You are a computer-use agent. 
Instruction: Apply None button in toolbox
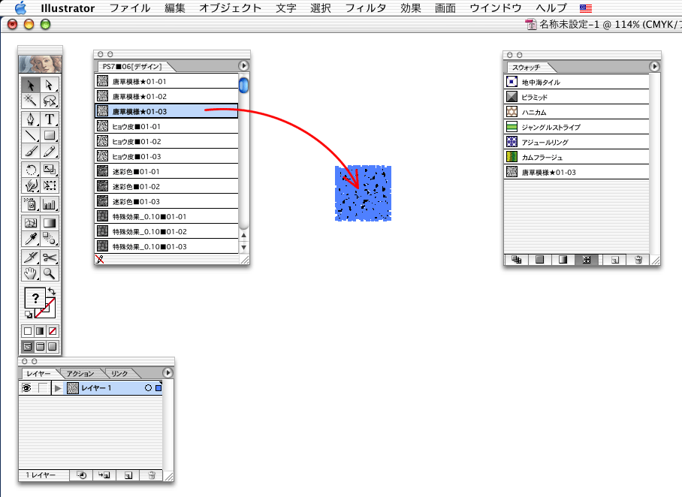(x=53, y=331)
